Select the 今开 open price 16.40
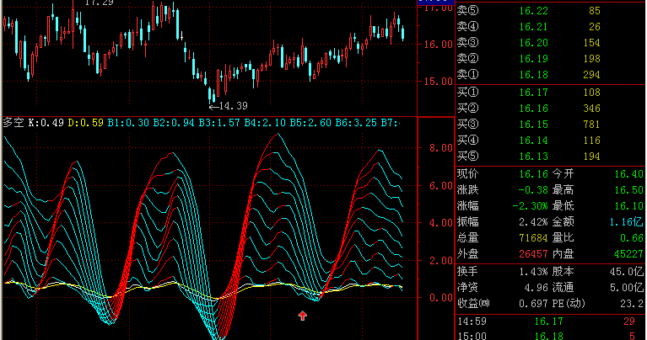647x340 pixels. point(628,174)
